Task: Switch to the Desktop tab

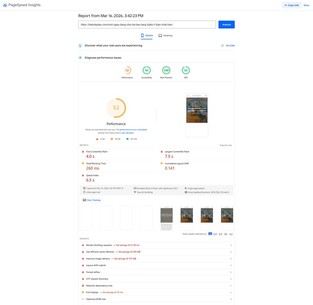Action: coord(165,36)
